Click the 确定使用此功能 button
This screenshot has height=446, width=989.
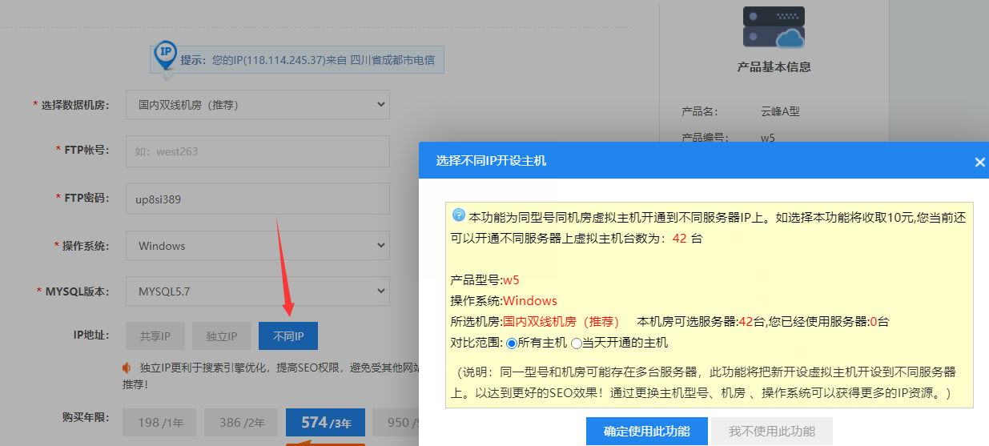pos(646,431)
